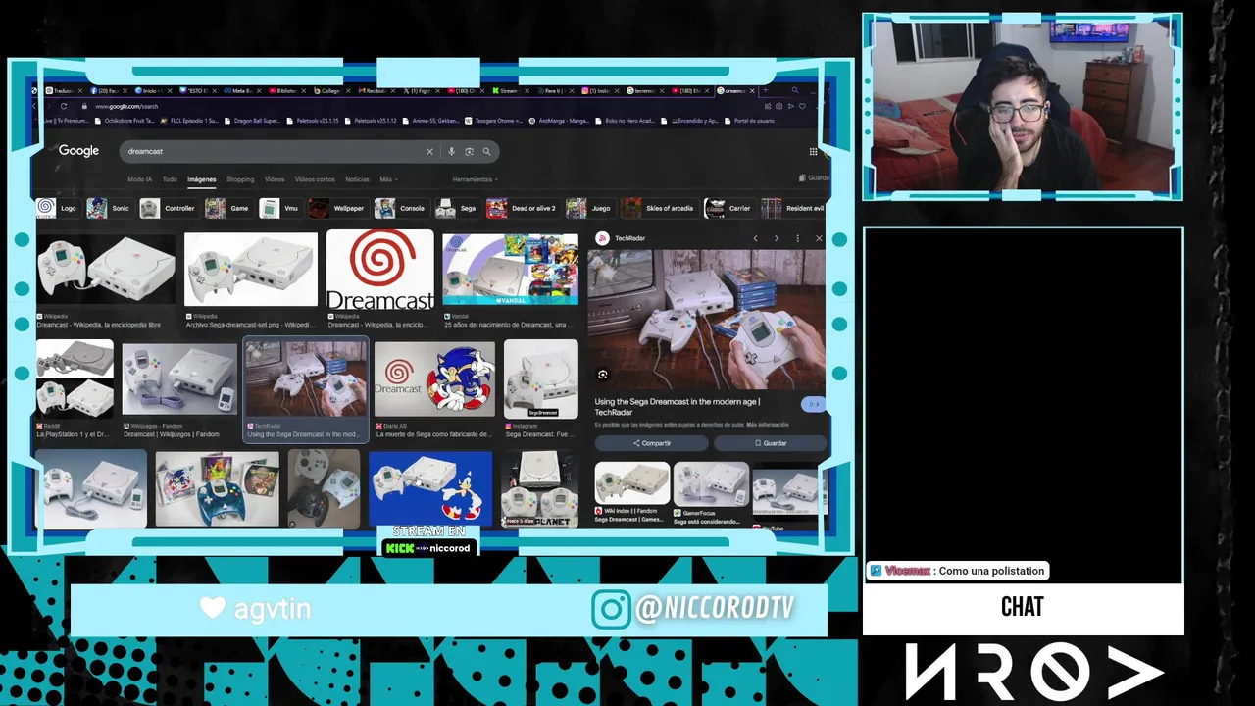Open the Wiki Index Fandom related image

632,484
